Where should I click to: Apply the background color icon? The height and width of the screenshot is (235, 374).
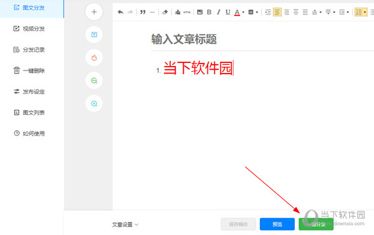tap(251, 12)
